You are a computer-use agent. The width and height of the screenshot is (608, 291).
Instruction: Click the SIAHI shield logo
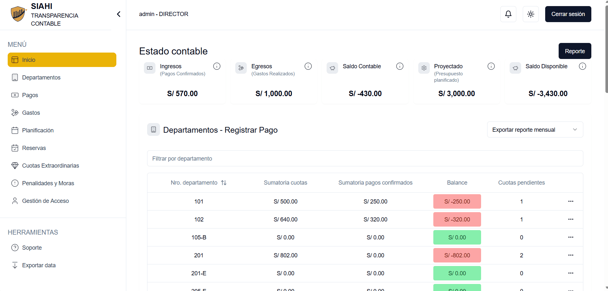pos(18,14)
